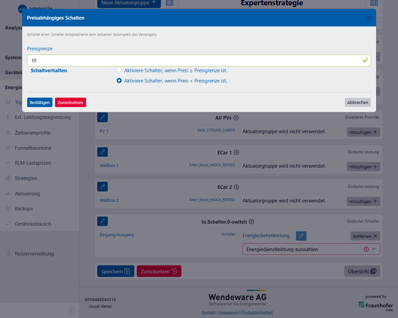Open Strategien in the sidebar
This screenshot has width=398, height=318.
click(x=26, y=178)
